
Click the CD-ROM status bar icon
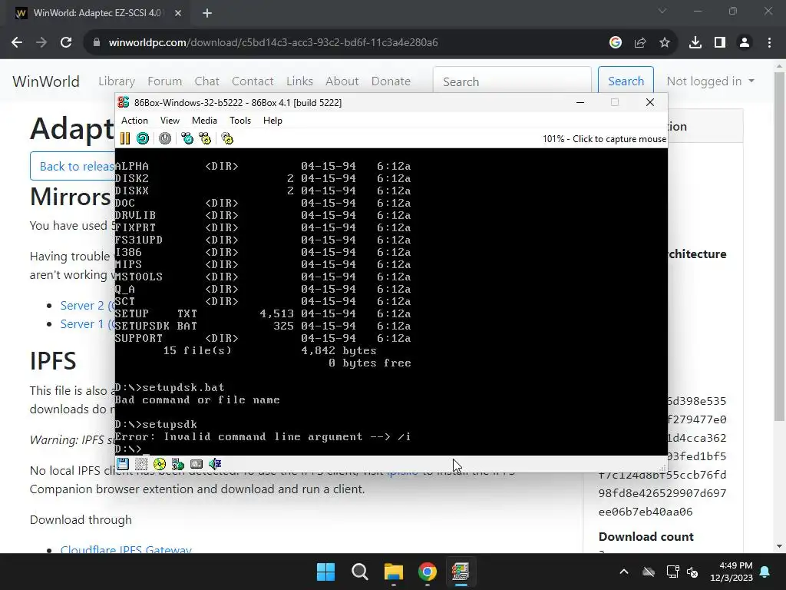160,464
